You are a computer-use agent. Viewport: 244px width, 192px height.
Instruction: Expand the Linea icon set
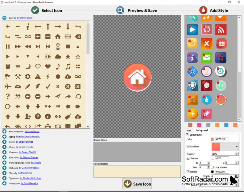[x=4, y=147]
